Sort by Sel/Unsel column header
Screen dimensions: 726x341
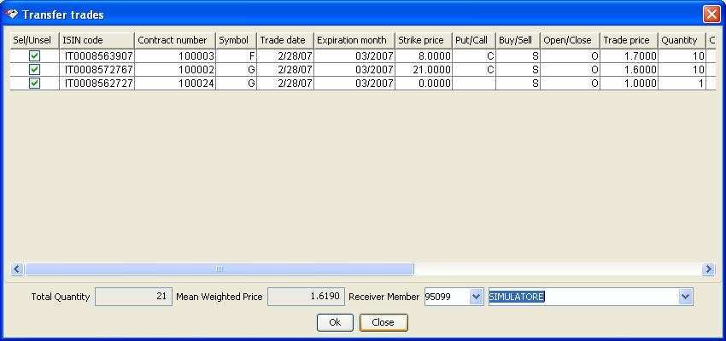35,40
